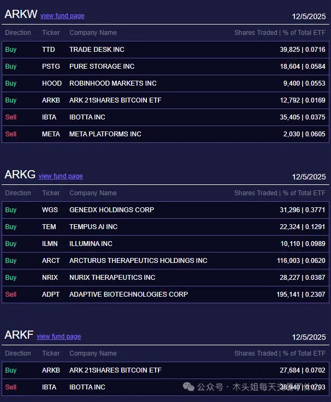Select the PSTG ticker cell
The width and height of the screenshot is (331, 402).
[x=51, y=67]
